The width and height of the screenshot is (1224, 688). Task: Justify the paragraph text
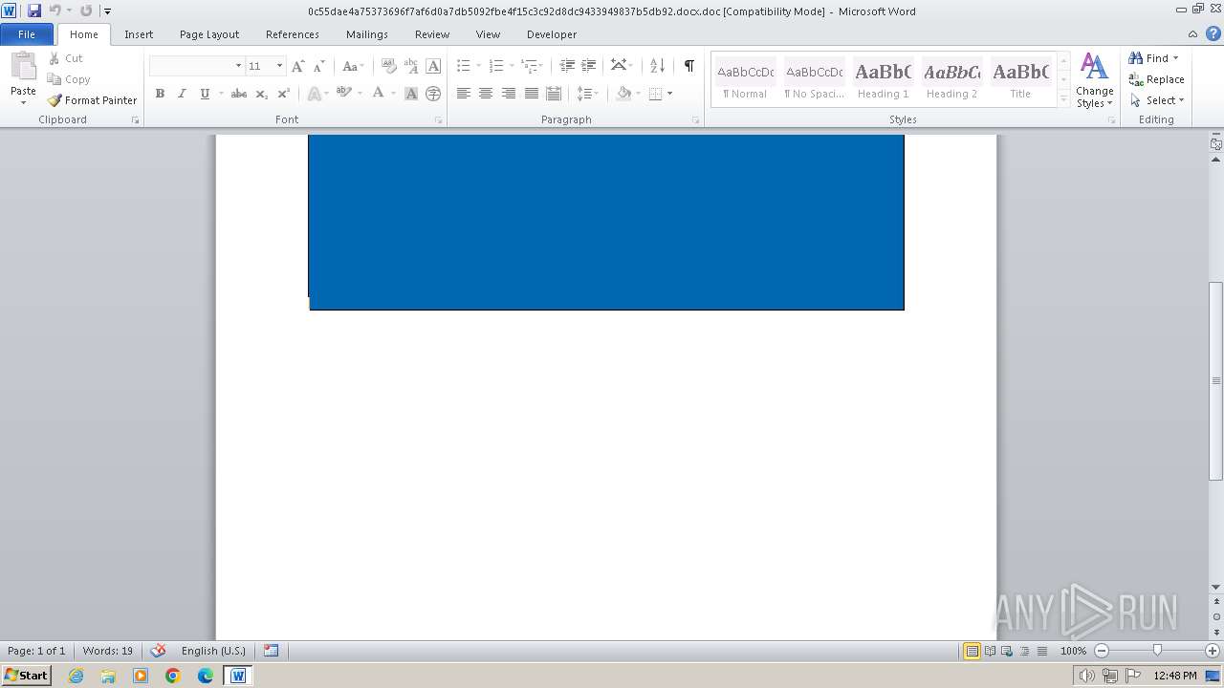(531, 94)
